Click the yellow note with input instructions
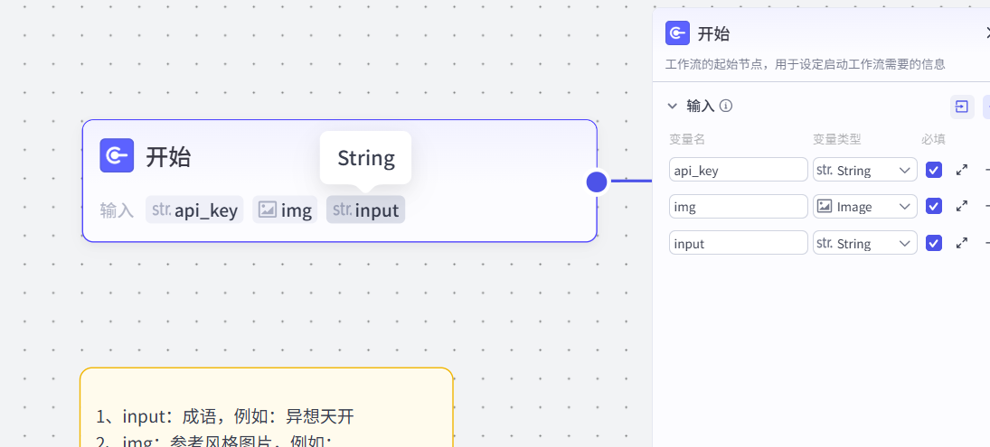Image resolution: width=990 pixels, height=447 pixels. point(266,406)
